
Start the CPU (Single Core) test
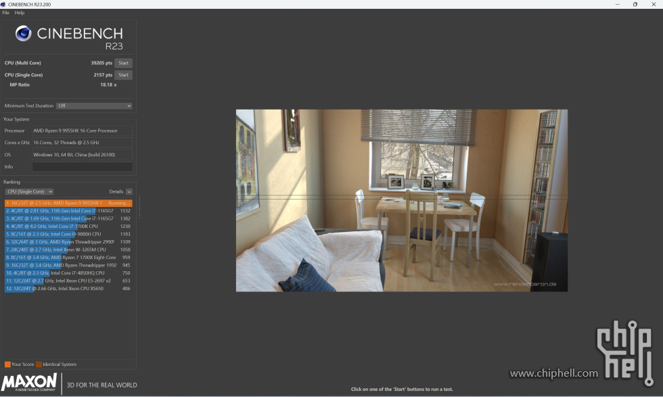123,75
